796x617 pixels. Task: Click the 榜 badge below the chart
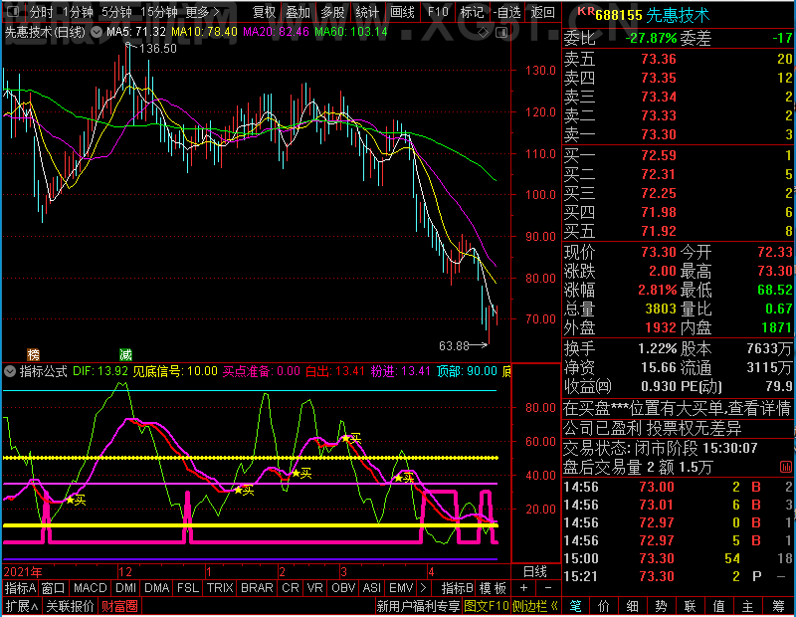pos(33,354)
